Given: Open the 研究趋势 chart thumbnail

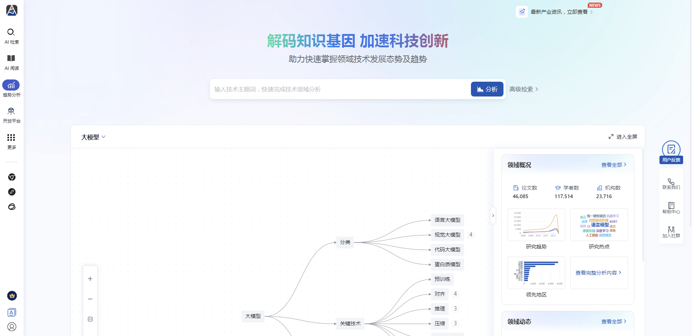Looking at the screenshot, I should pyautogui.click(x=536, y=225).
